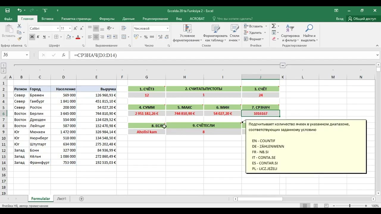Open Форматировать как таблицу button

pyautogui.click(x=216, y=33)
